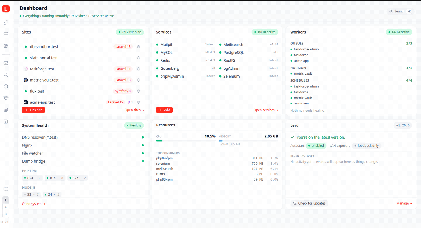This screenshot has width=421, height=228.
Task: Open the server-stack icon in the sidebar
Action: pyautogui.click(x=6, y=34)
